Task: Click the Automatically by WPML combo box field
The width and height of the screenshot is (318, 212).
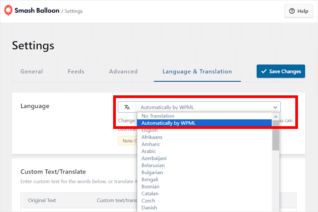Action: click(x=199, y=107)
